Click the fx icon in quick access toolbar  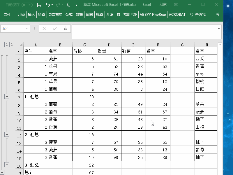(68, 5)
